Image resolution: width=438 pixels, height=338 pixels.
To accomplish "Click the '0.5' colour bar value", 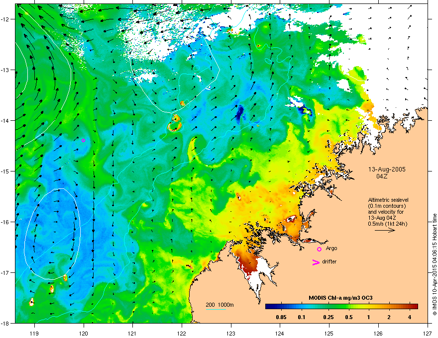I will pyautogui.click(x=348, y=317).
